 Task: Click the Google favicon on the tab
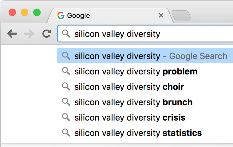tap(61, 15)
